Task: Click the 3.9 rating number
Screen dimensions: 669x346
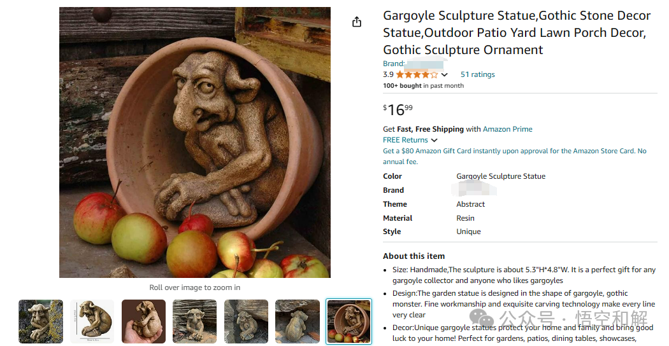Action: (x=388, y=74)
